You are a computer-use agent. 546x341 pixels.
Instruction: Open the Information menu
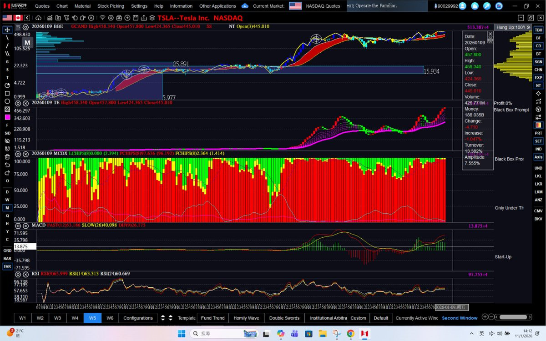tap(181, 6)
